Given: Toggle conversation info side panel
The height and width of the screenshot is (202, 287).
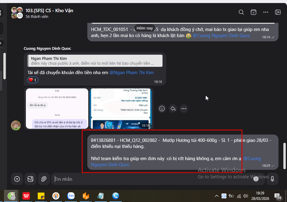Looking at the screenshot, I should coord(278,12).
